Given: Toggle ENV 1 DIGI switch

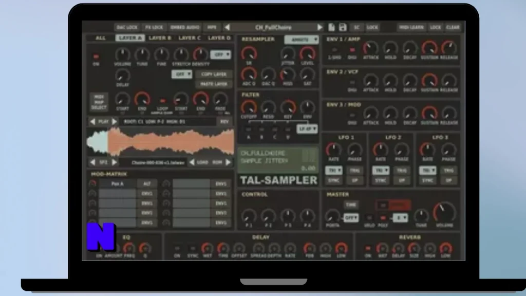Looking at the screenshot, I should pos(352,50).
